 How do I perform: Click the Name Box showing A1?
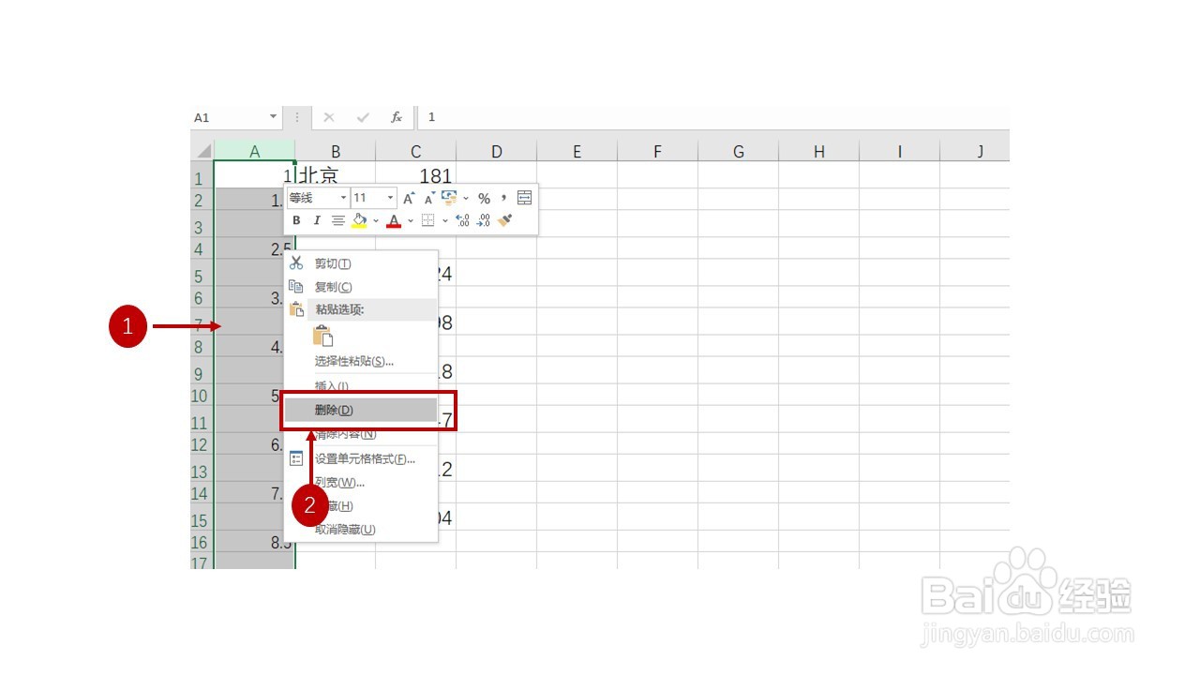tap(229, 117)
